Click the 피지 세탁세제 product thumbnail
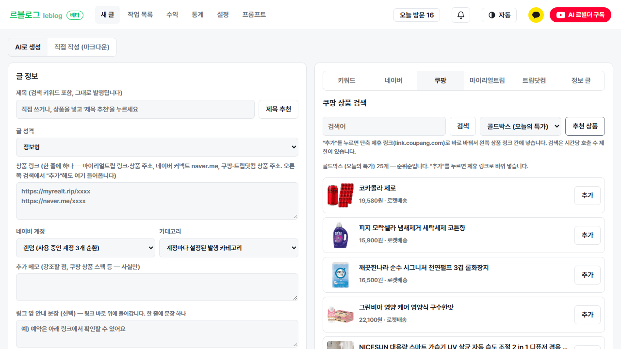 coord(341,235)
